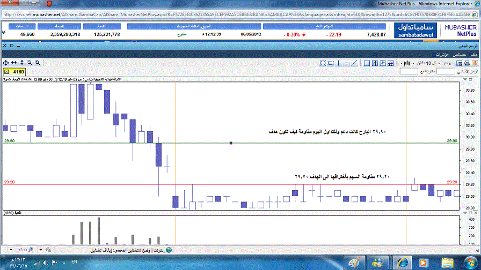Click the overlapping chart windows icon

point(383,63)
